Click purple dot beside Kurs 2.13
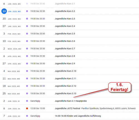The image size is (139, 120). click(x=27, y=93)
